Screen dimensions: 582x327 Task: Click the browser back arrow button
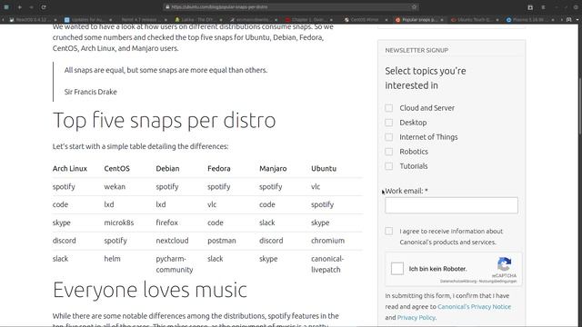pos(19,7)
